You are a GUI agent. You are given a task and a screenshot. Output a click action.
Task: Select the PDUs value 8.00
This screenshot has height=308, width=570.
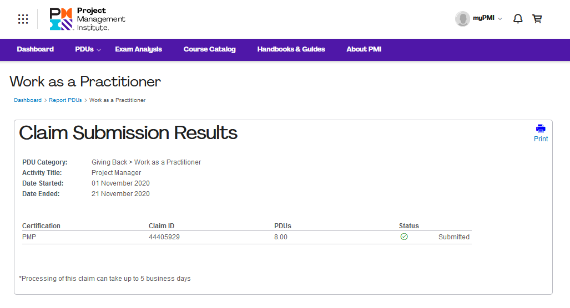point(281,237)
